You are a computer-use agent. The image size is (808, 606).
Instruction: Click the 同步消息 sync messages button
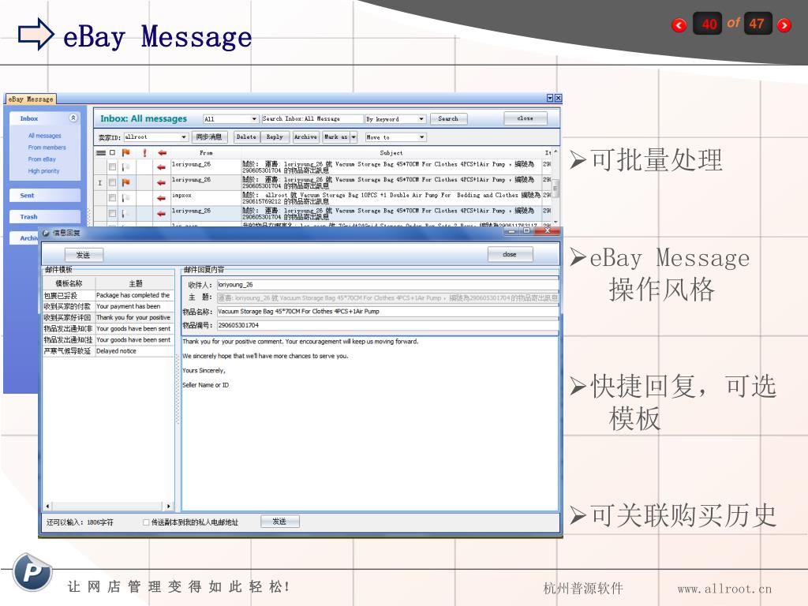coord(208,137)
